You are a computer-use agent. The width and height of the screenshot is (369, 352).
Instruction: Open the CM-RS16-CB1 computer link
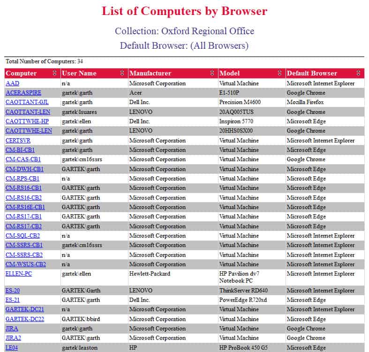23,188
